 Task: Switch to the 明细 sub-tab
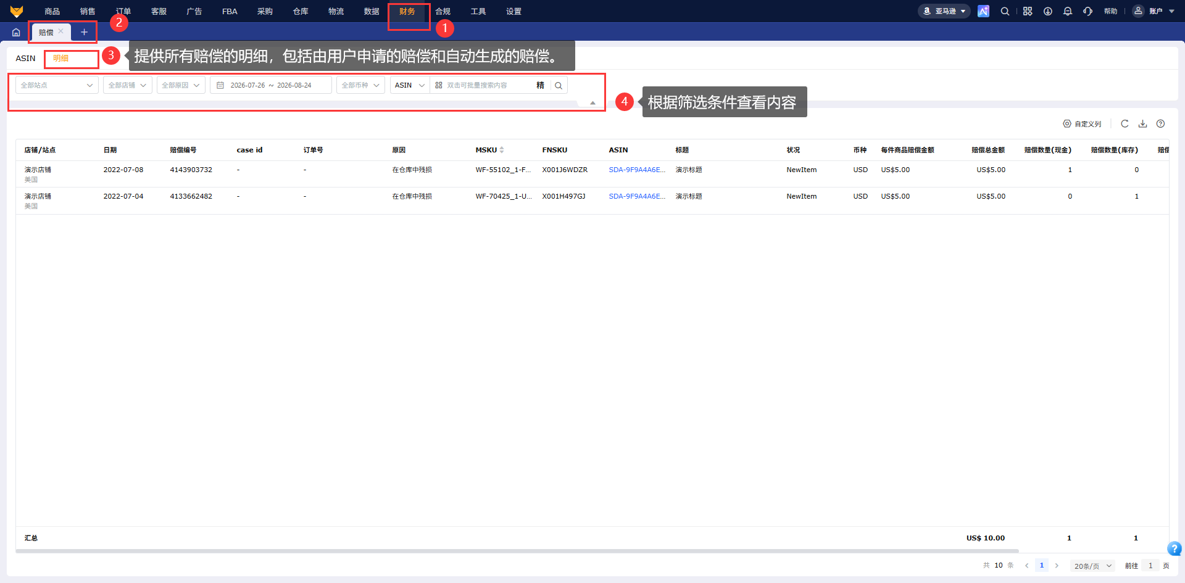[x=60, y=58]
